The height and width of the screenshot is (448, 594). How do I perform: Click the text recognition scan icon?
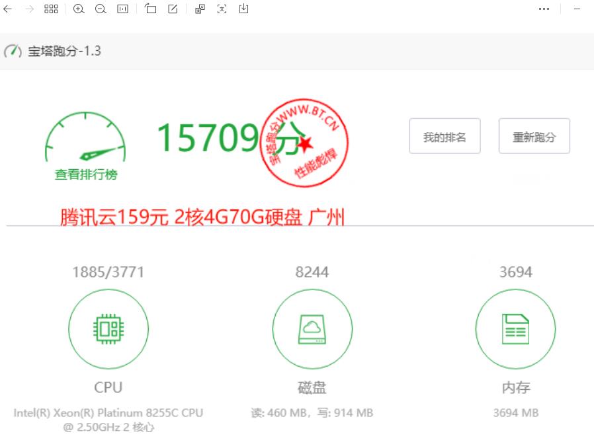222,9
